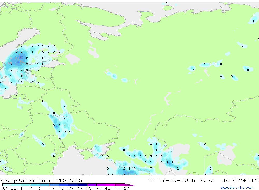Click the legend label '20'

pos(70,188)
